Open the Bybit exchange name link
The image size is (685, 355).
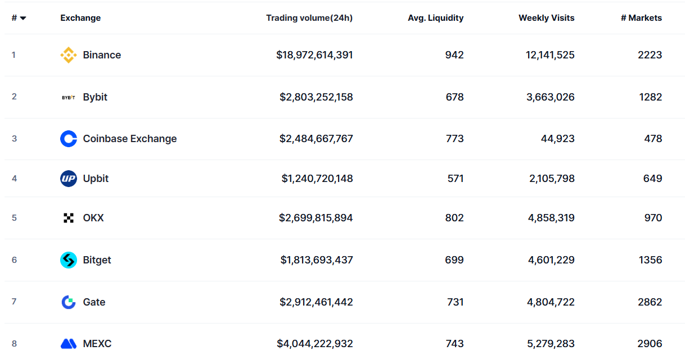click(x=95, y=97)
